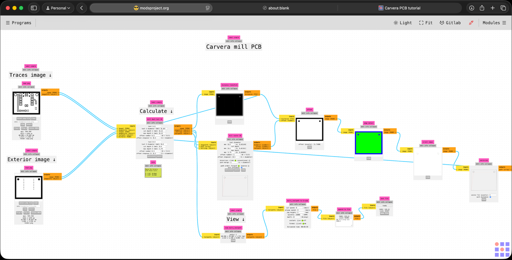Open the Gitlab link

[450, 23]
